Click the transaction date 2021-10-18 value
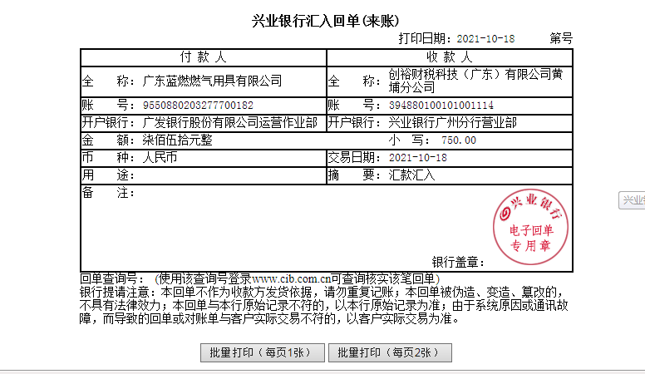 [418, 158]
